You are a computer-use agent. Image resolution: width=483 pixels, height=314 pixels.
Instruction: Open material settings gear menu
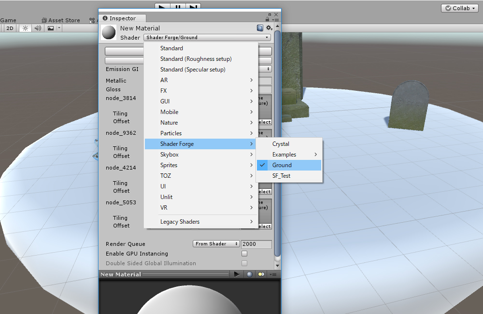pos(269,28)
